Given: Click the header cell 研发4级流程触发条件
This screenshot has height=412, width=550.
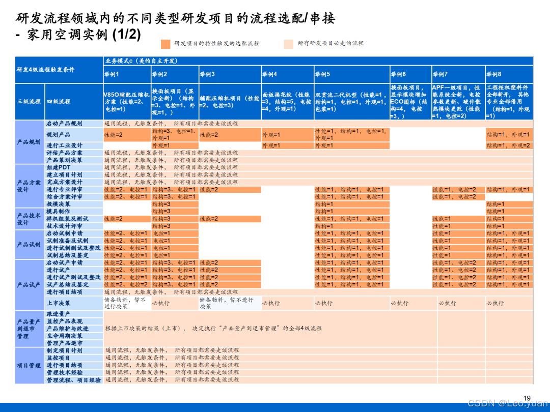Looking at the screenshot, I should 59,70.
